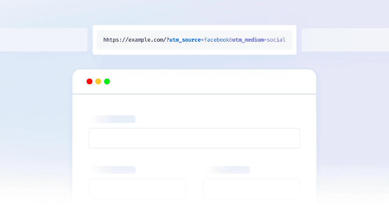Click the ampersand between facebook and utm_medium
Viewport: 389px width, 207px height.
[230, 40]
